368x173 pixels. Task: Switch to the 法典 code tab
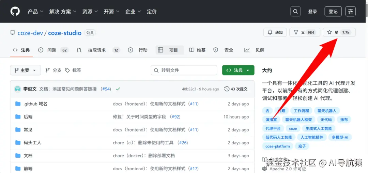21,50
